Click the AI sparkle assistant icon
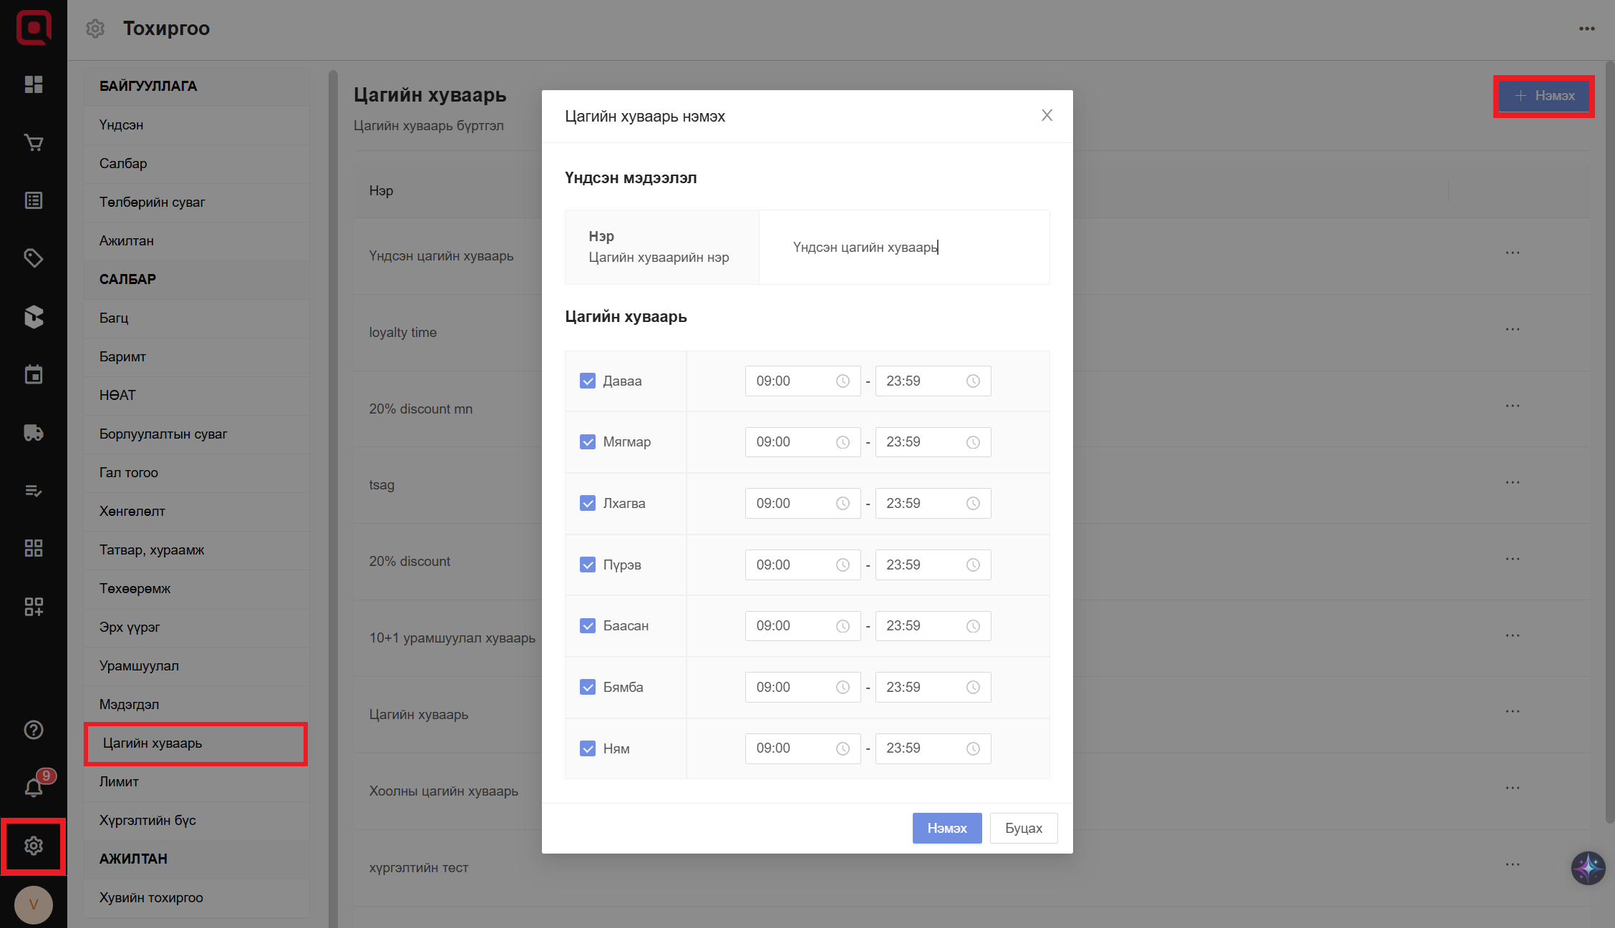This screenshot has height=928, width=1615. tap(1587, 868)
